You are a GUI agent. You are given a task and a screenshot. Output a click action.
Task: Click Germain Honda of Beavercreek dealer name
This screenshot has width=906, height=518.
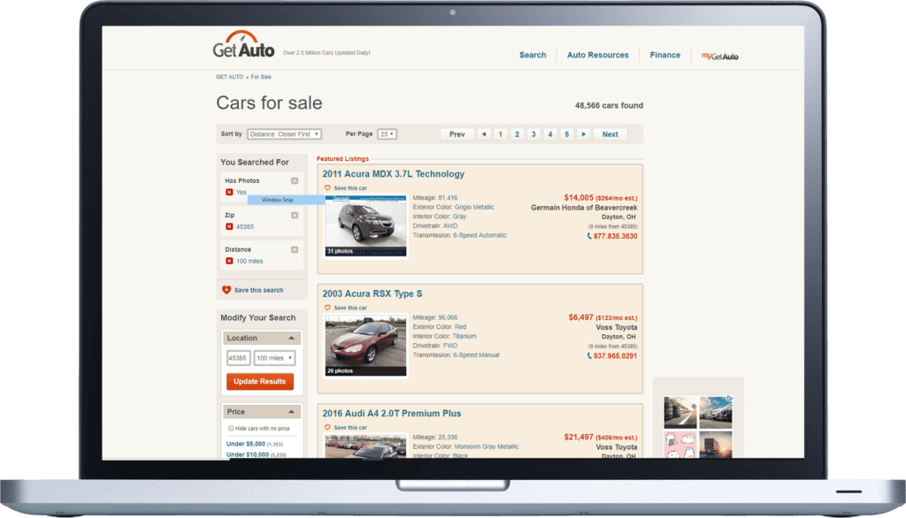[584, 208]
